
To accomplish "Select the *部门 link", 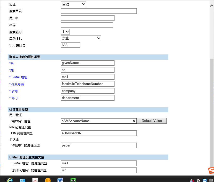I will (x=13, y=98).
